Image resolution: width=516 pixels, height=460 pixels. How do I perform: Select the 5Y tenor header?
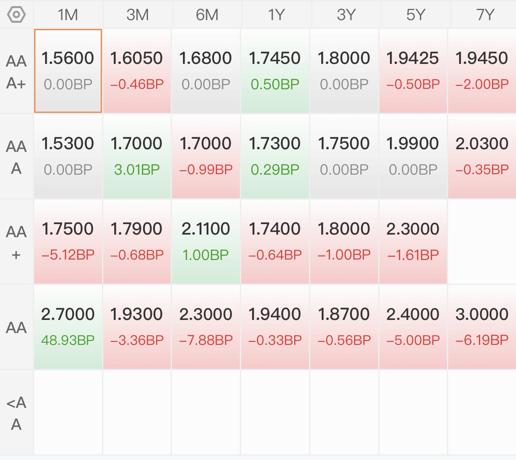tap(416, 15)
